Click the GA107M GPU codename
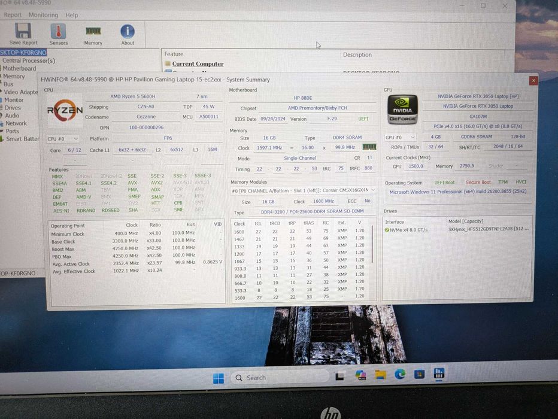The image size is (558, 419). [478, 116]
